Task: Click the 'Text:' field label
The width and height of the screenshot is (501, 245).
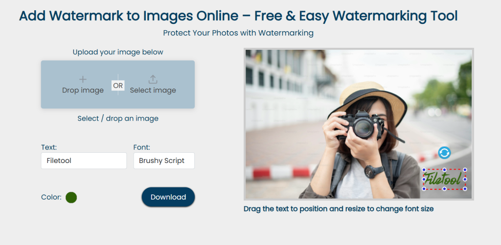Action: (x=49, y=147)
